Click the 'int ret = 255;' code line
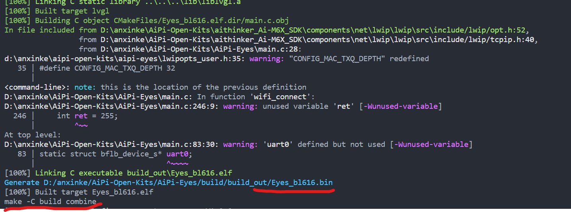The image size is (571, 212). point(88,116)
